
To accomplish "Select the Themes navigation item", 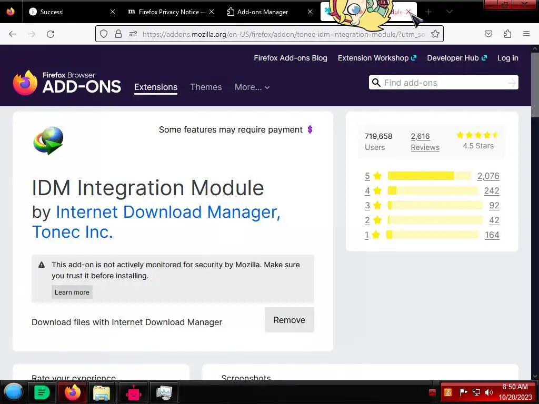I will pyautogui.click(x=206, y=87).
